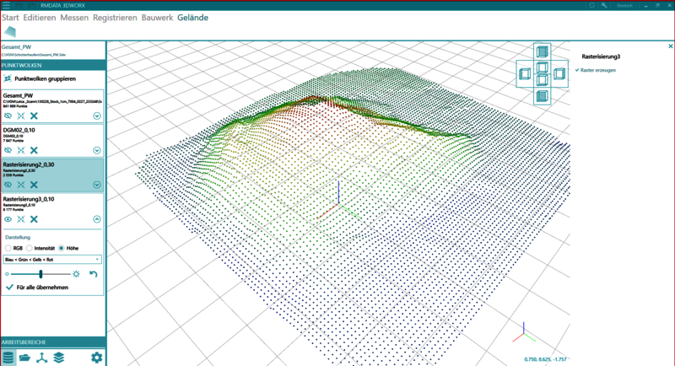The image size is (675, 366).
Task: Click the coordinate readout 0.750, 8.625, -1.757
Action: click(x=545, y=359)
